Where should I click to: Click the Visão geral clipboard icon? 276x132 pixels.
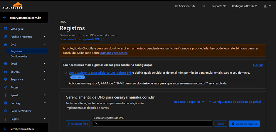pyautogui.click(x=6, y=29)
